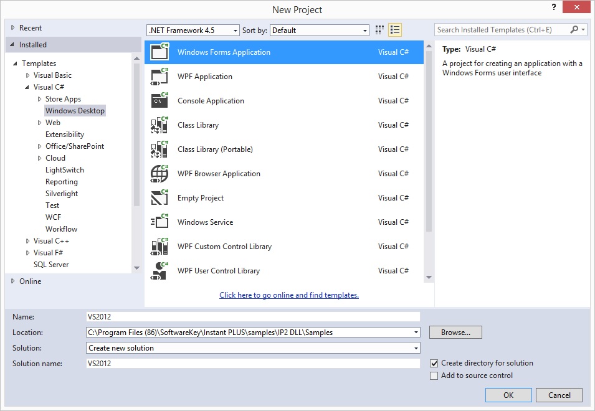Select the Extensibility category

point(65,135)
